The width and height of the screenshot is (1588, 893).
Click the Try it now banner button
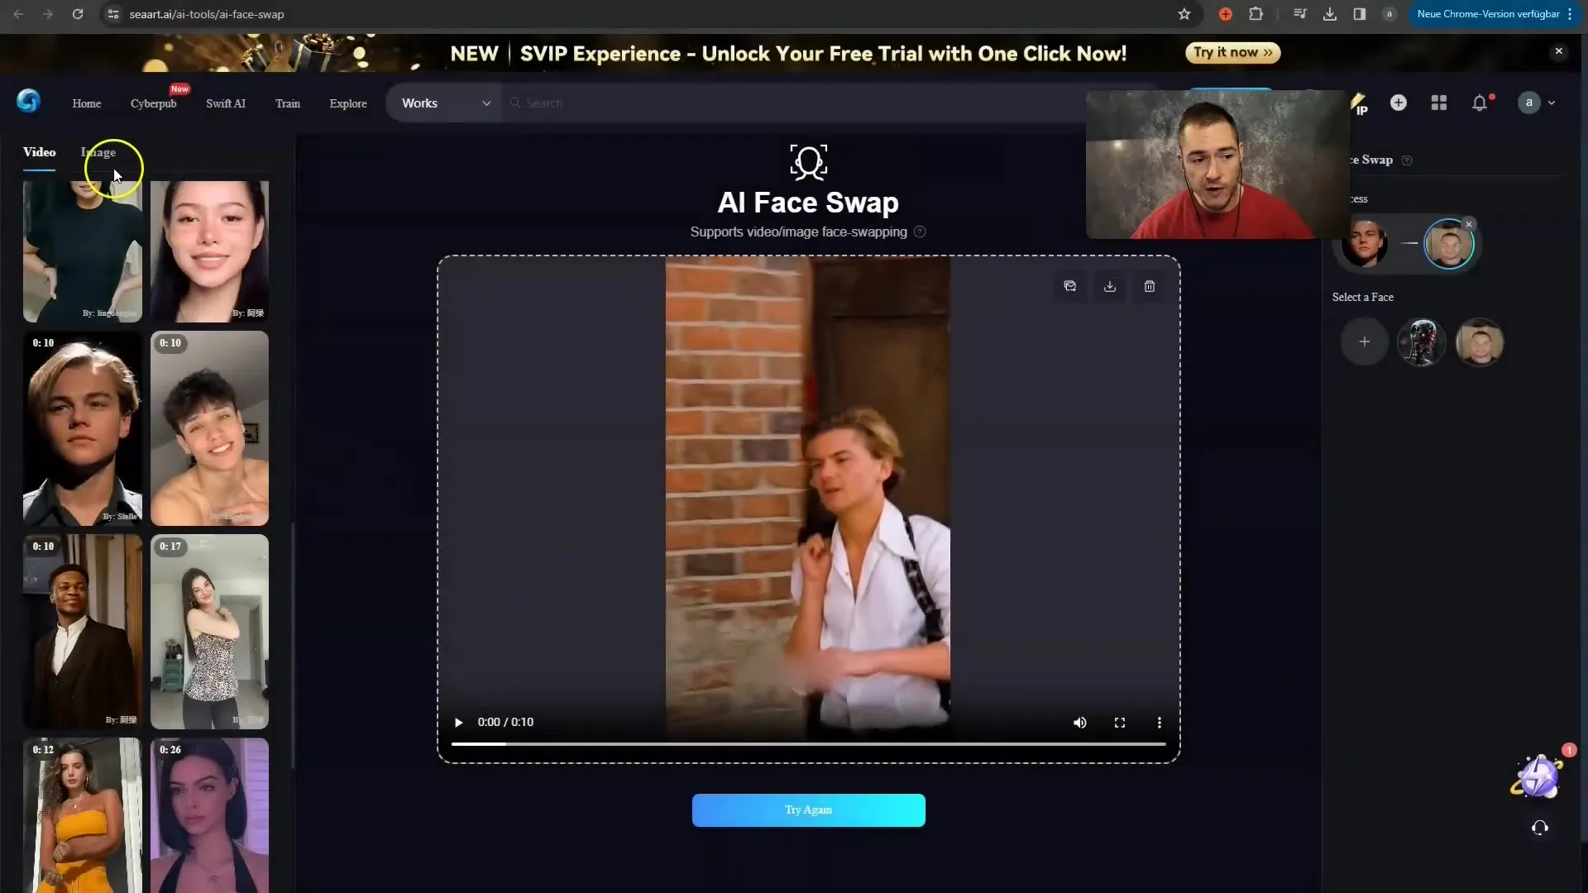pos(1232,52)
